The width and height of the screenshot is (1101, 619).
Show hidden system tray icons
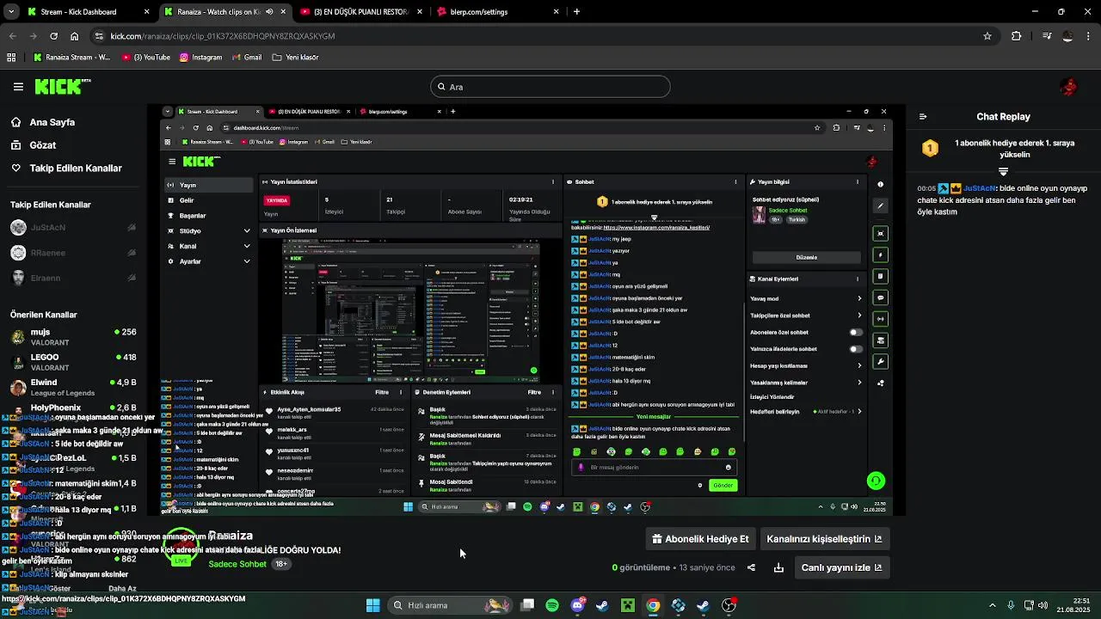[x=992, y=605]
